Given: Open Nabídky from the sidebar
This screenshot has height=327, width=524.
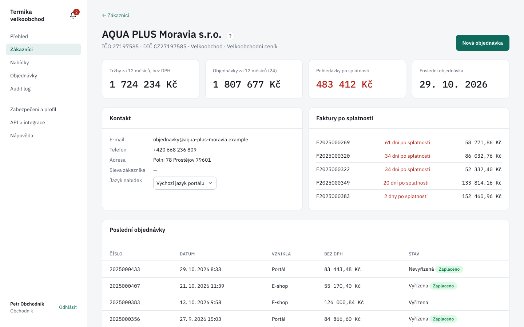Looking at the screenshot, I should (43, 62).
